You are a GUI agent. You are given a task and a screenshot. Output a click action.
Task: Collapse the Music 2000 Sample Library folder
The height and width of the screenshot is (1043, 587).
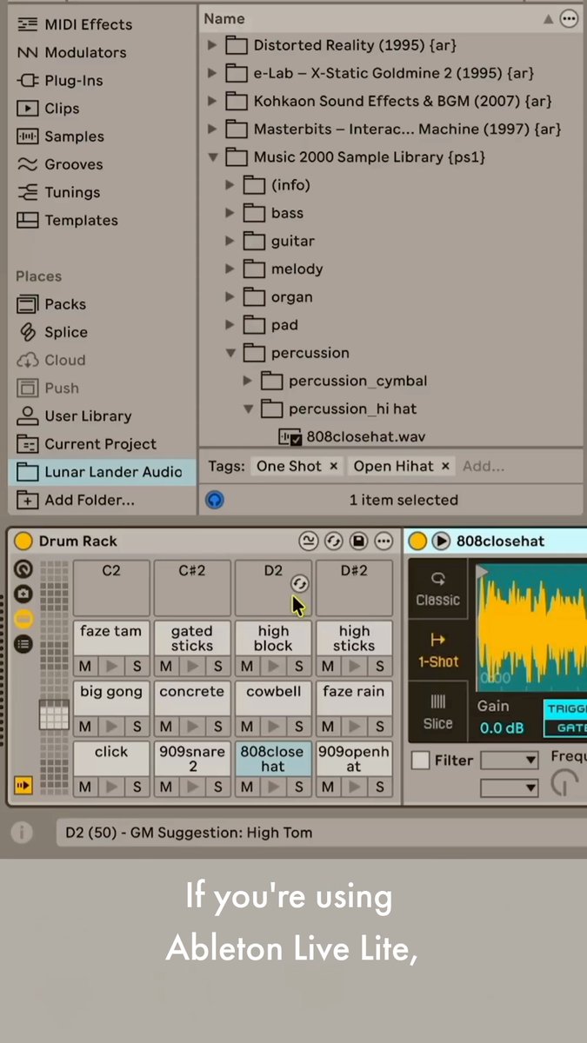tap(212, 157)
